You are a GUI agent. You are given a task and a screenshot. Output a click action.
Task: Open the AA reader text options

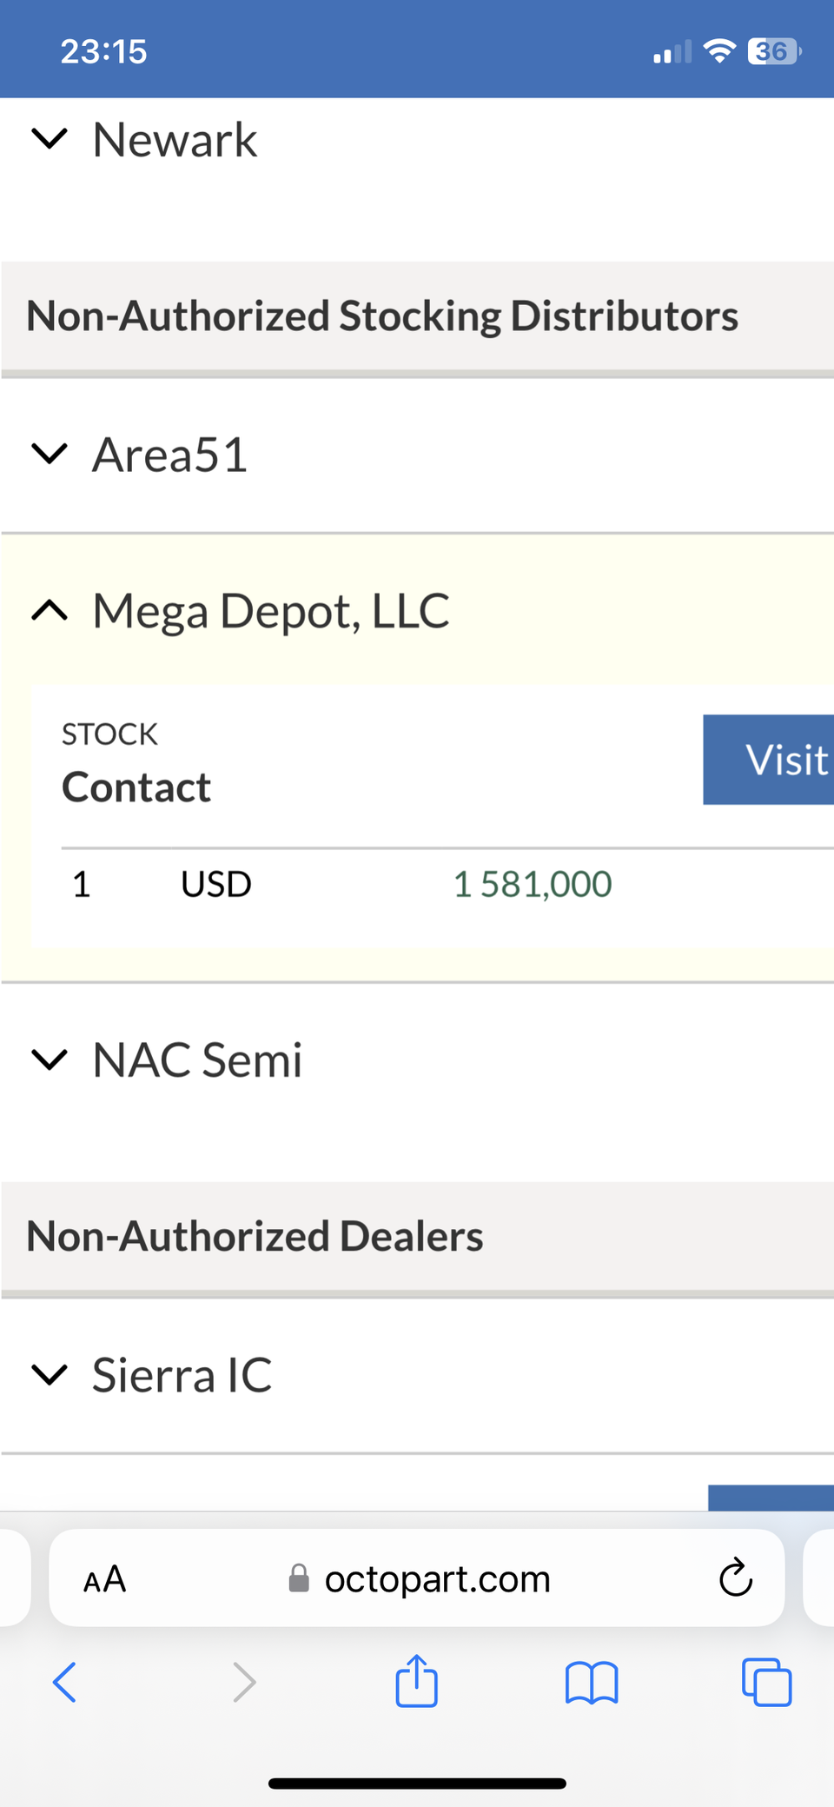point(105,1578)
